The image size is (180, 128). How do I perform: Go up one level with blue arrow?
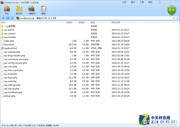(x=3, y=18)
